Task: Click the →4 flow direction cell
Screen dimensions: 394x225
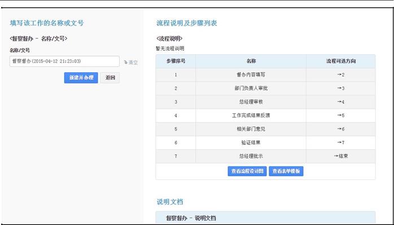Action: [x=341, y=102]
